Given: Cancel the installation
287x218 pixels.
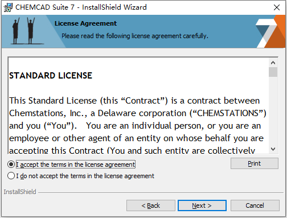Looking at the screenshot, I should pyautogui.click(x=255, y=205).
